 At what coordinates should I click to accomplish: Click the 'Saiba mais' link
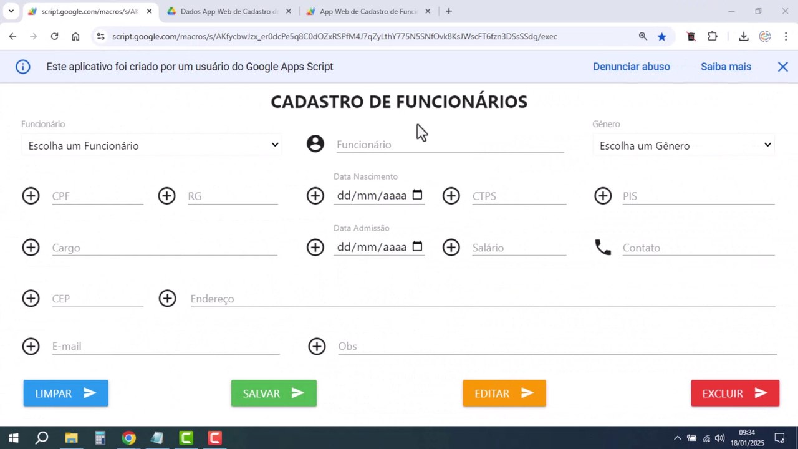pyautogui.click(x=726, y=67)
